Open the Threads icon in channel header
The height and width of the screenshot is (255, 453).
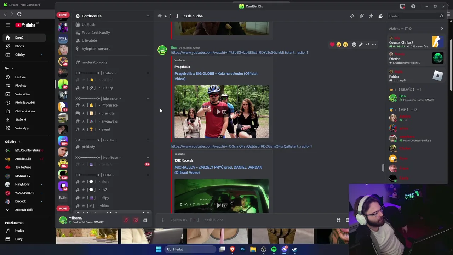pyautogui.click(x=352, y=16)
